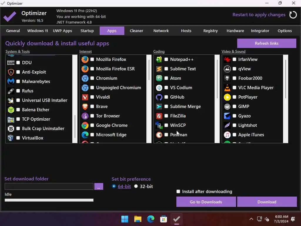This screenshot has width=301, height=226.
Task: Open the Cleaner tab
Action: (136, 31)
